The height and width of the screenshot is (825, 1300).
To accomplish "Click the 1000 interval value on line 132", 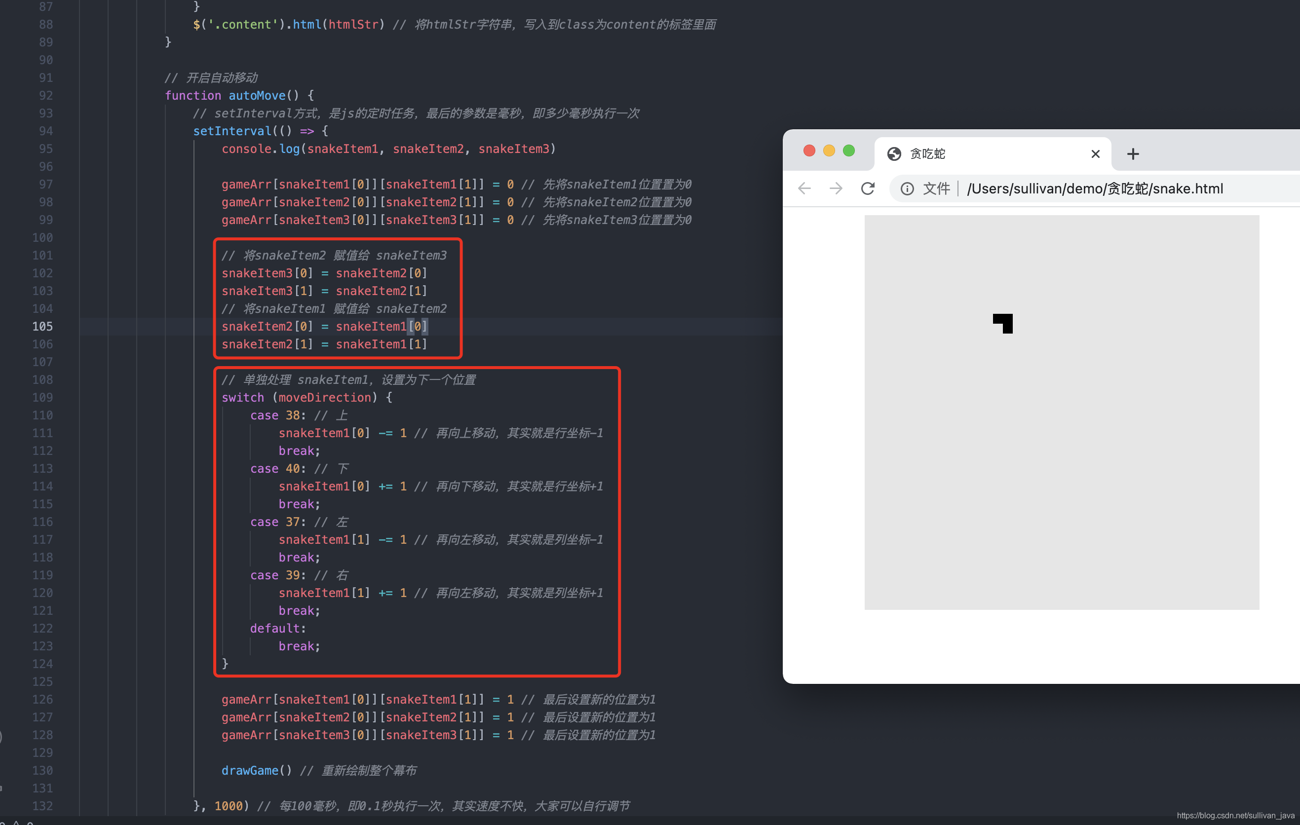I will coord(229,806).
